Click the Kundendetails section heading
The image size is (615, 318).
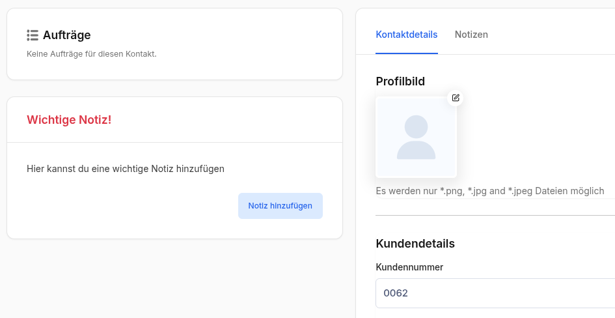click(x=415, y=244)
